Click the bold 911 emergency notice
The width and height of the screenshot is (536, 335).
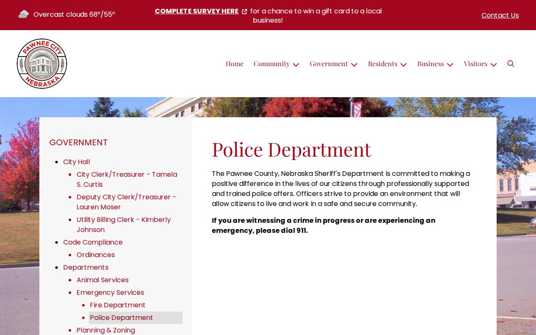point(324,225)
